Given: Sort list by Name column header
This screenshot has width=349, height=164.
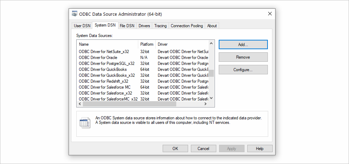Looking at the screenshot, I should pyautogui.click(x=107, y=44).
